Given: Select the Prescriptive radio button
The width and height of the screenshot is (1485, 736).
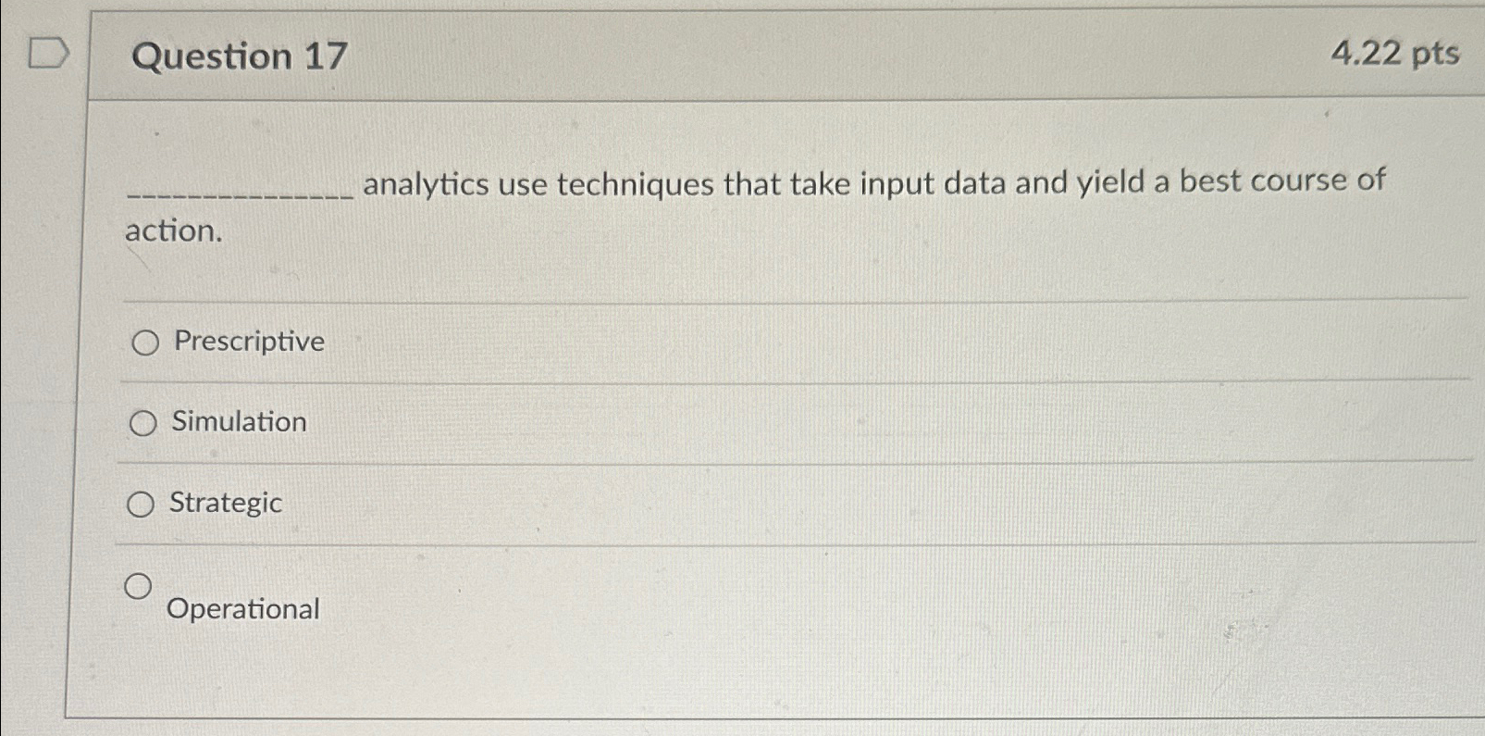Looking at the screenshot, I should pyautogui.click(x=143, y=343).
